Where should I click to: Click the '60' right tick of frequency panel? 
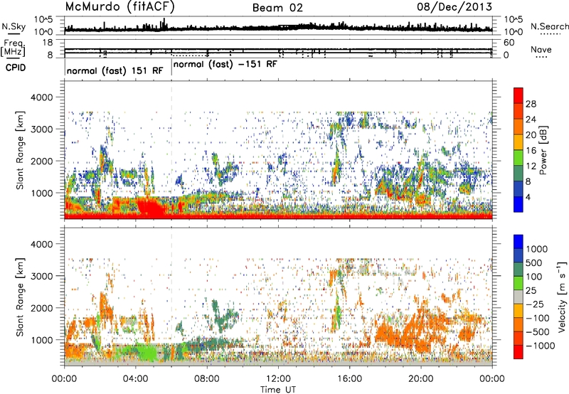tap(509, 43)
